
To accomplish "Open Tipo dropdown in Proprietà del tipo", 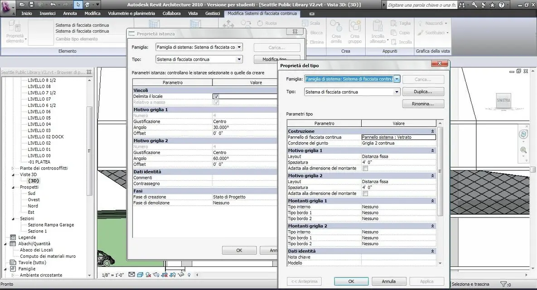I will tap(396, 92).
